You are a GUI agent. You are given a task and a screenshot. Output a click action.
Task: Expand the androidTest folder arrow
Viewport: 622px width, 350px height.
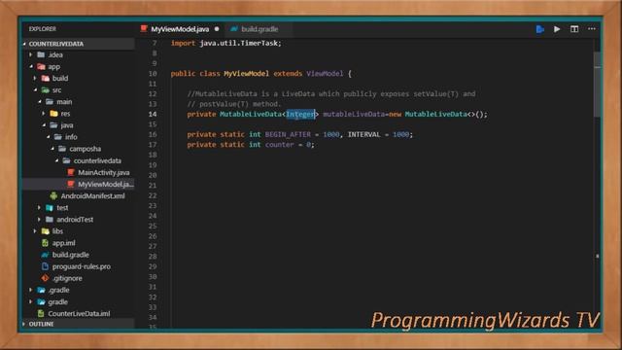[39, 220]
